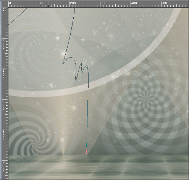Click the 300 mark on the horizontal ruler
This screenshot has width=189, height=180.
pyautogui.click(x=103, y=3)
